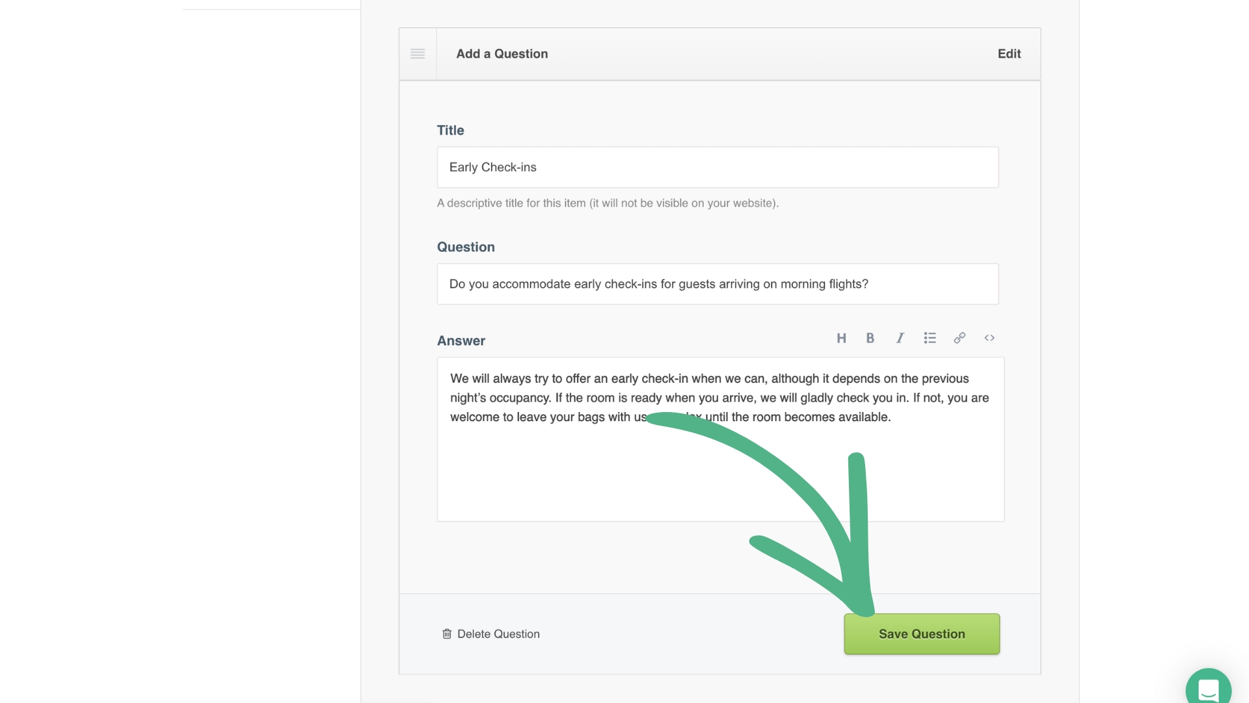Image resolution: width=1249 pixels, height=703 pixels.
Task: Click the Question field label
Action: coord(466,247)
